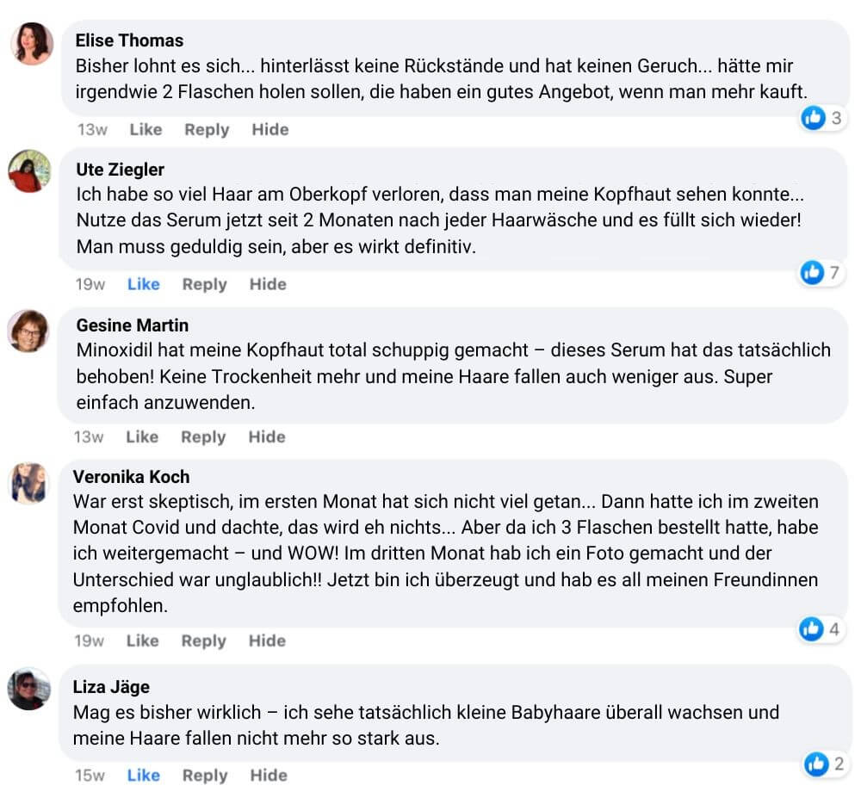This screenshot has height=798, width=861.
Task: Hide Gesine Martin's comment
Action: coord(267,436)
